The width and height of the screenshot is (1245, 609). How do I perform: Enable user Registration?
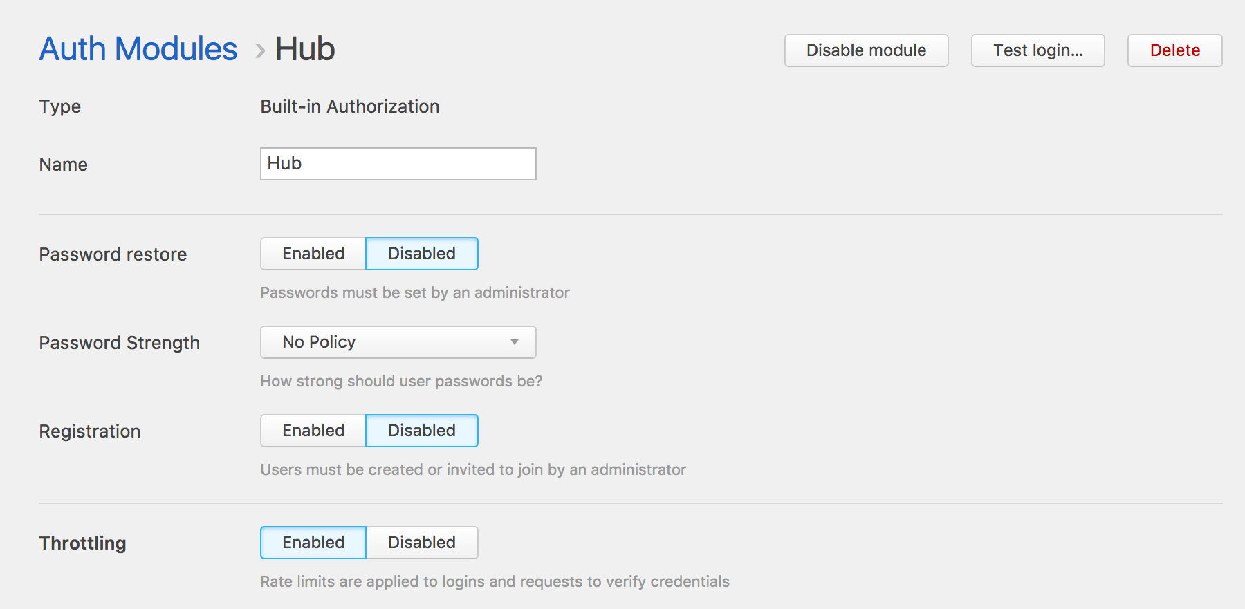pos(313,431)
